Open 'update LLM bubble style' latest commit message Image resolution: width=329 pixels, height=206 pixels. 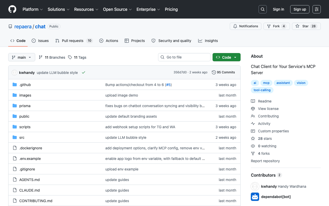pos(57,73)
